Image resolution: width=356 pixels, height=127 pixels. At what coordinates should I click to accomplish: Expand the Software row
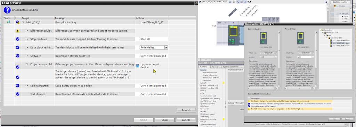tap(27, 56)
